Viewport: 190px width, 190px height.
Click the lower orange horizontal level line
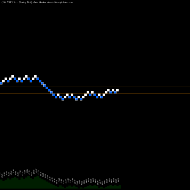(95, 94)
